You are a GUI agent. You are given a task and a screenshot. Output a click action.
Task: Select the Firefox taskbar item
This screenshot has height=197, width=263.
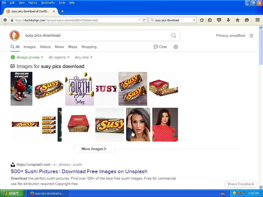(48, 193)
